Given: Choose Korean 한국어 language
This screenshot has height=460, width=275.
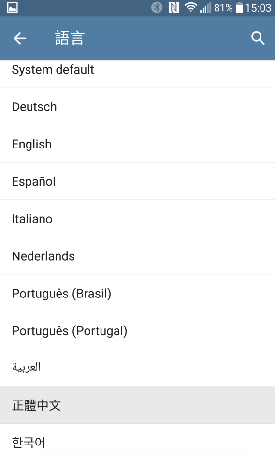Looking at the screenshot, I should point(137,442).
